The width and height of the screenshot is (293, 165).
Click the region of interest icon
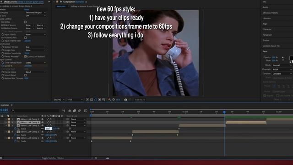click(x=100, y=100)
